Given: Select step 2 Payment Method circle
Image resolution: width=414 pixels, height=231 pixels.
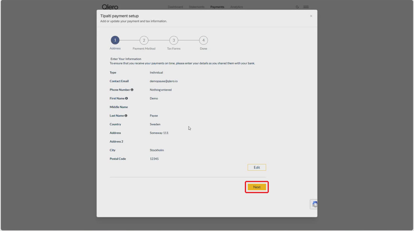Looking at the screenshot, I should [144, 41].
